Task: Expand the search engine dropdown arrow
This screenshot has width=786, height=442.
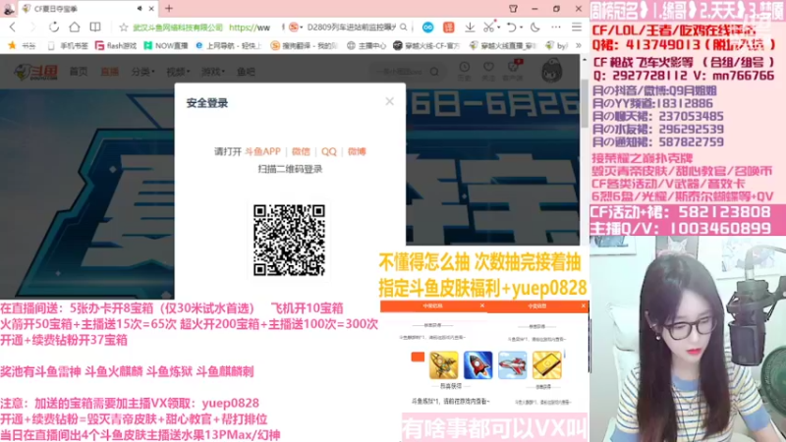Action: point(302,28)
